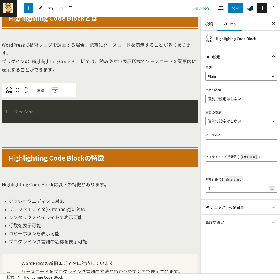Open the 行数の表示 dropdown
The height and width of the screenshot is (280, 280).
click(x=241, y=99)
